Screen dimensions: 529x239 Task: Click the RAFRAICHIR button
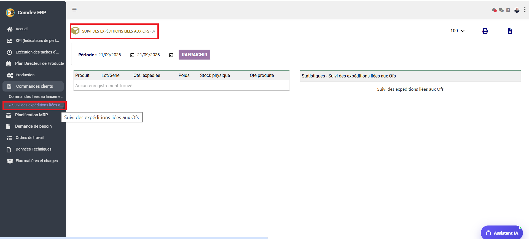(194, 55)
